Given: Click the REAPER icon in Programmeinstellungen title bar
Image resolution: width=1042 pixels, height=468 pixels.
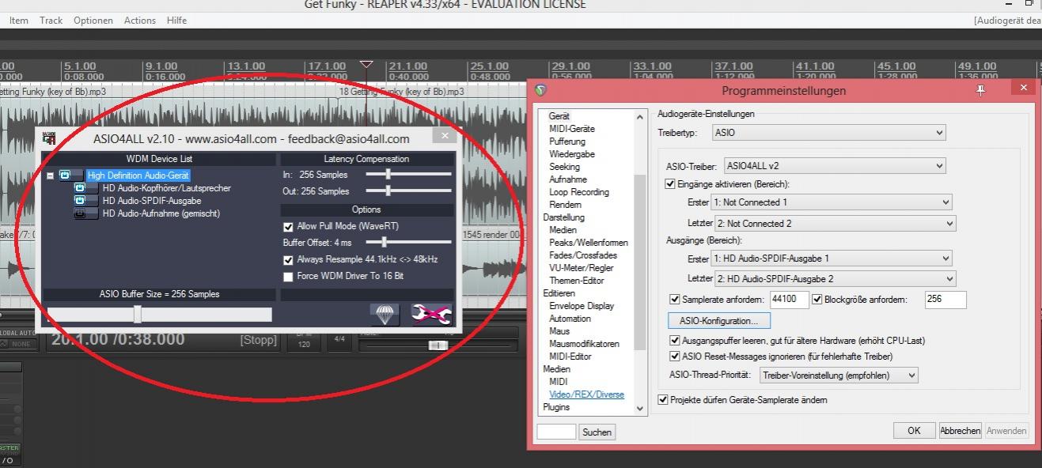Looking at the screenshot, I should [x=540, y=90].
